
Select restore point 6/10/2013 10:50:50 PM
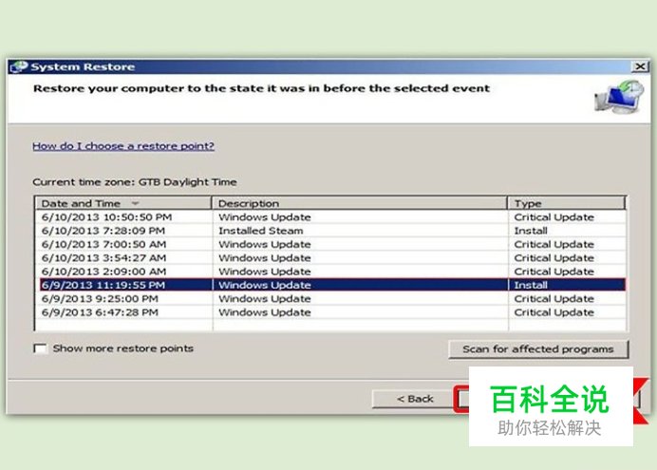coord(330,217)
